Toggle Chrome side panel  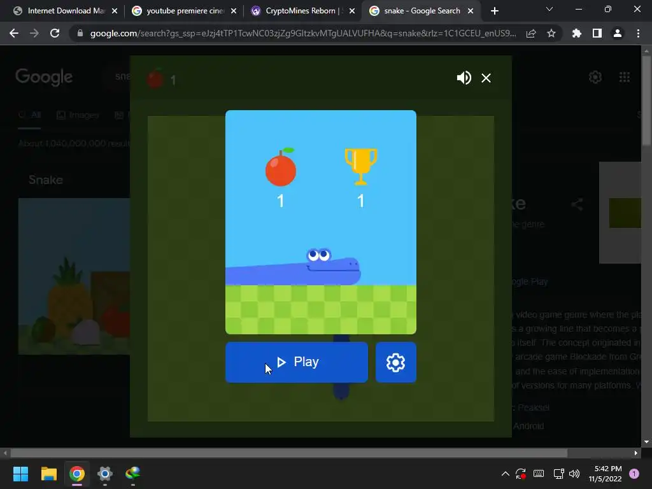597,33
